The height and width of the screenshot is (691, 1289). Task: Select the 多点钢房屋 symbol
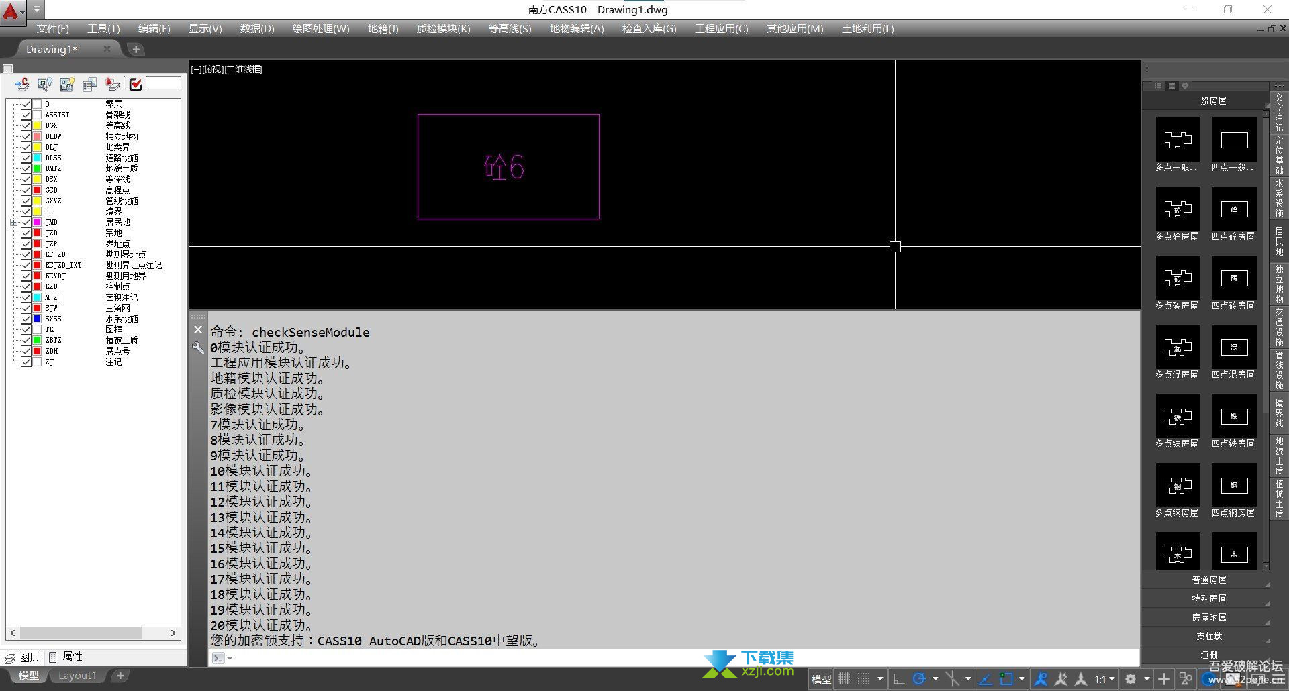pyautogui.click(x=1178, y=485)
